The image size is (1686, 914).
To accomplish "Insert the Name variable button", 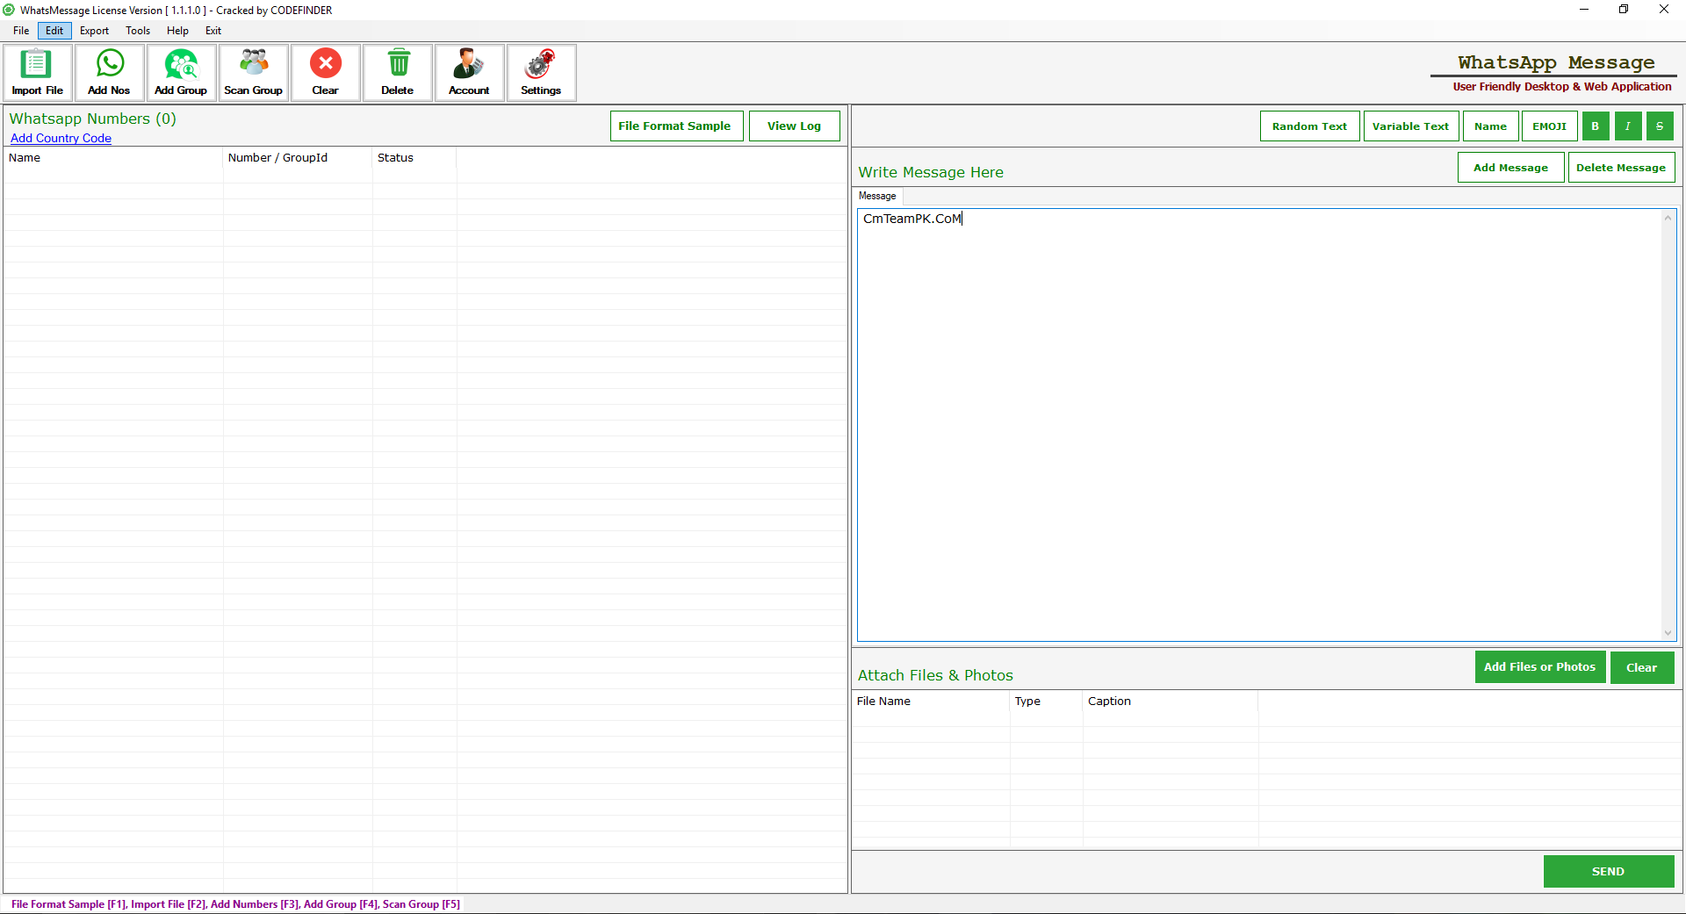I will point(1491,126).
